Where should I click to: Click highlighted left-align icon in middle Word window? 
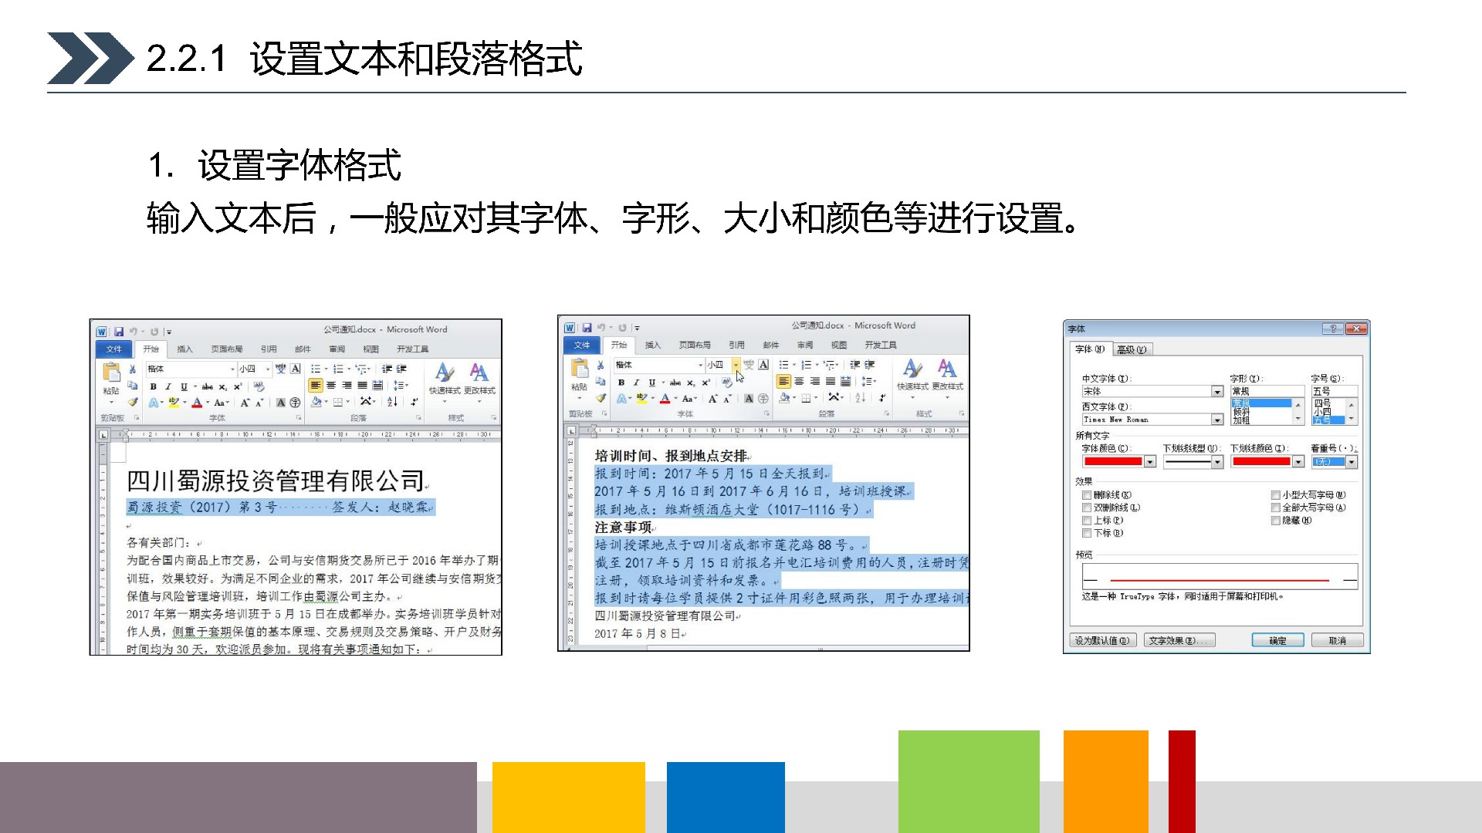pos(783,381)
